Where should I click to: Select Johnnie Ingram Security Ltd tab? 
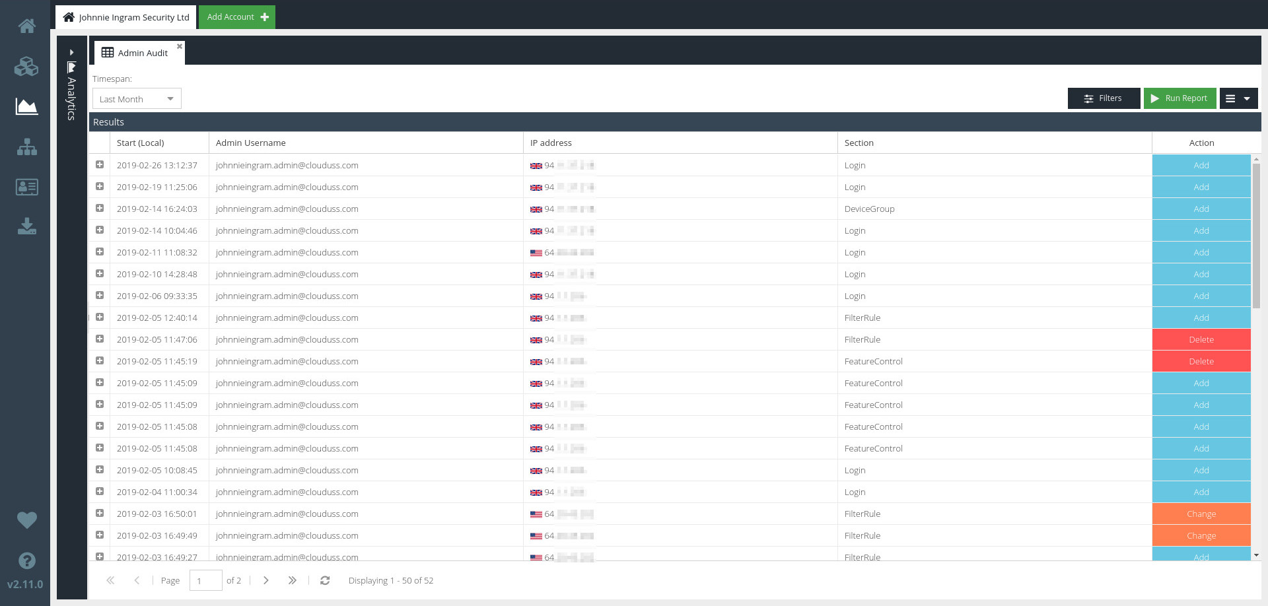(x=126, y=17)
